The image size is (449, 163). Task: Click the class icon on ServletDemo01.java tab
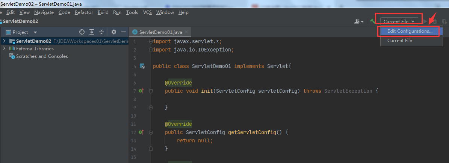coord(135,32)
